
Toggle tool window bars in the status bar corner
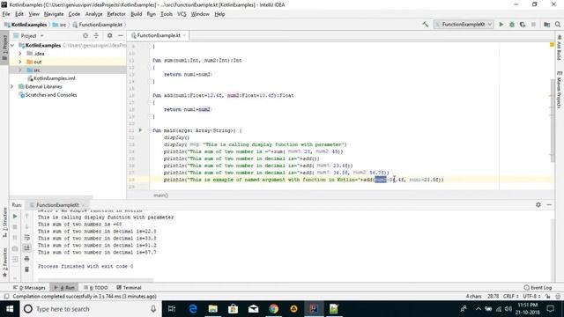coord(6,297)
